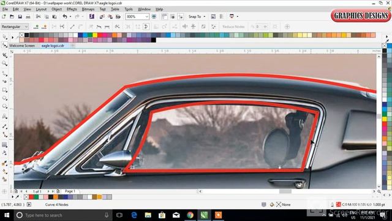This screenshot has height=221, width=392.
Task: Choose the yellow swatch in top palette
Action: point(95,35)
